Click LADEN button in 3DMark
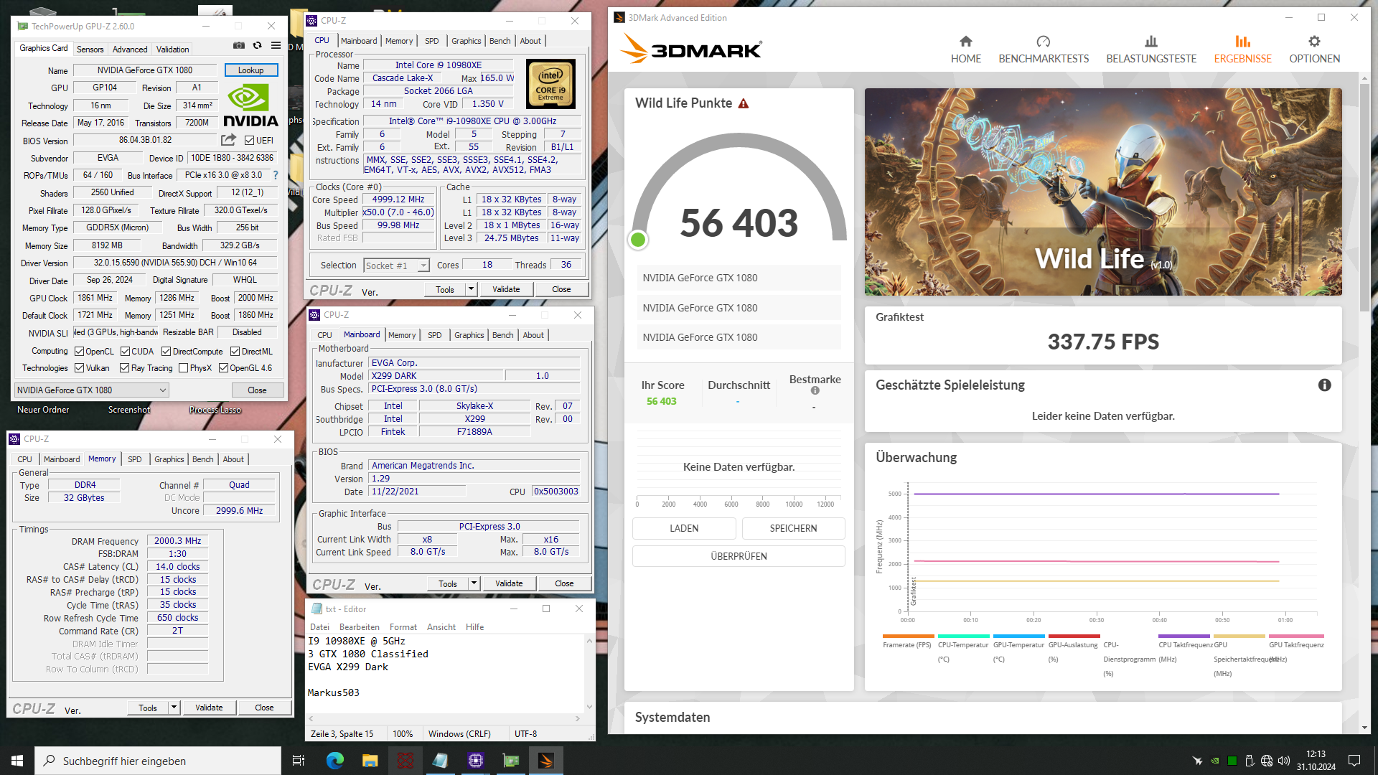The image size is (1378, 775). pos(684,528)
